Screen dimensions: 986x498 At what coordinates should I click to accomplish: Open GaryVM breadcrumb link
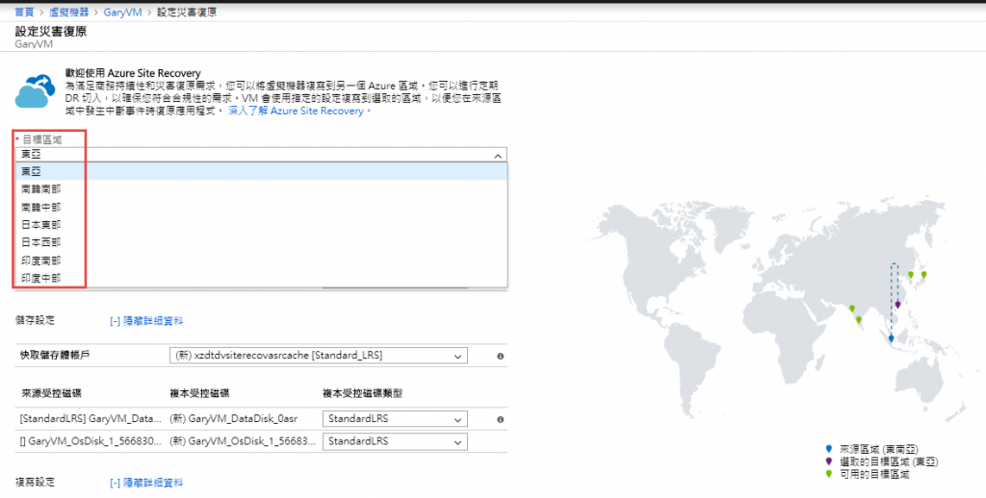pos(122,12)
